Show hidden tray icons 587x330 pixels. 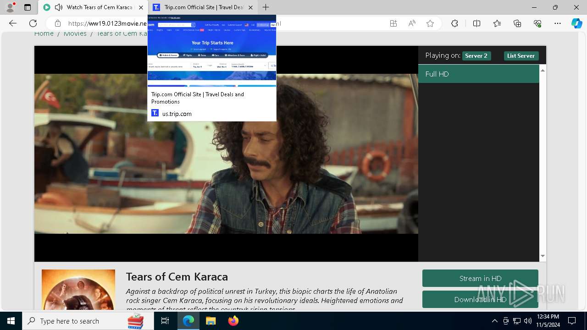click(x=494, y=321)
